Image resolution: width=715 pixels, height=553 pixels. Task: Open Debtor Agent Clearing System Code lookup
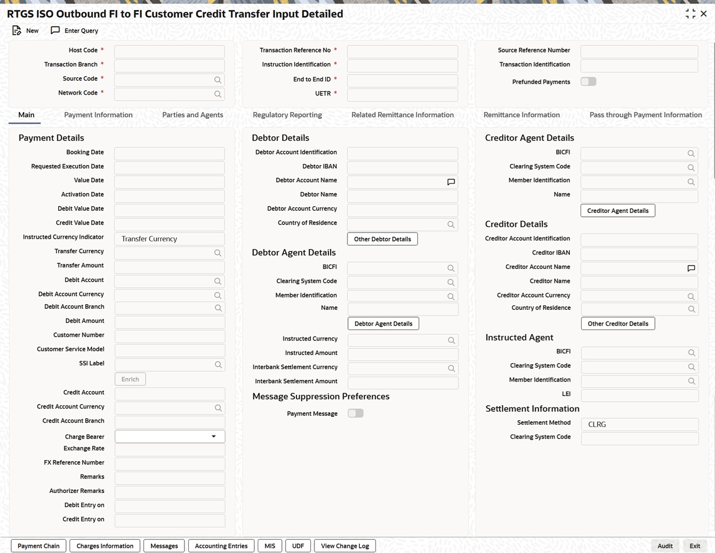coord(451,282)
